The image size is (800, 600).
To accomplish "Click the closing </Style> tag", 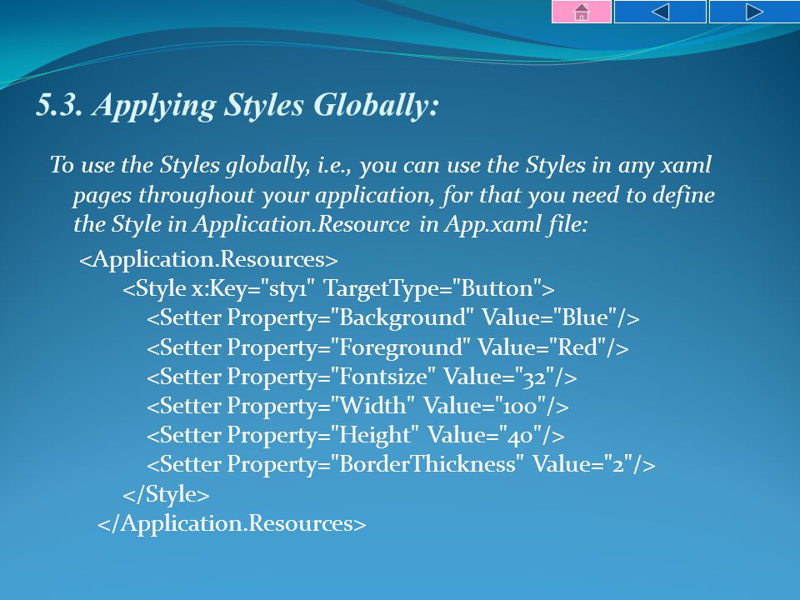I will click(167, 494).
